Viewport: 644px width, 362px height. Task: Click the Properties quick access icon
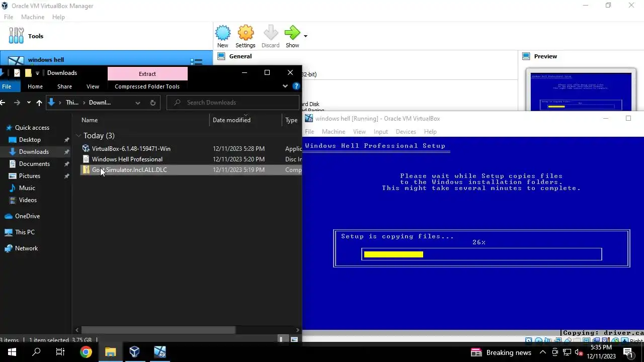pos(17,73)
